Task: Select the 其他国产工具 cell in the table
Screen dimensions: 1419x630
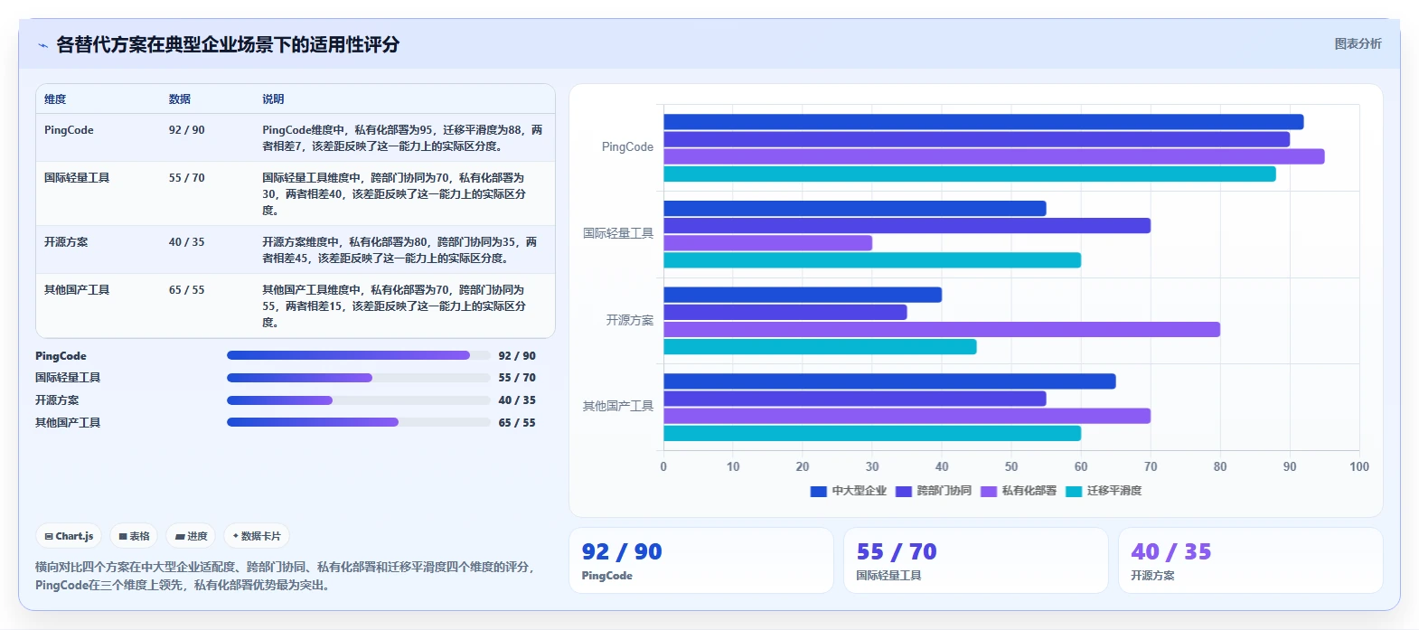Action: pos(77,290)
